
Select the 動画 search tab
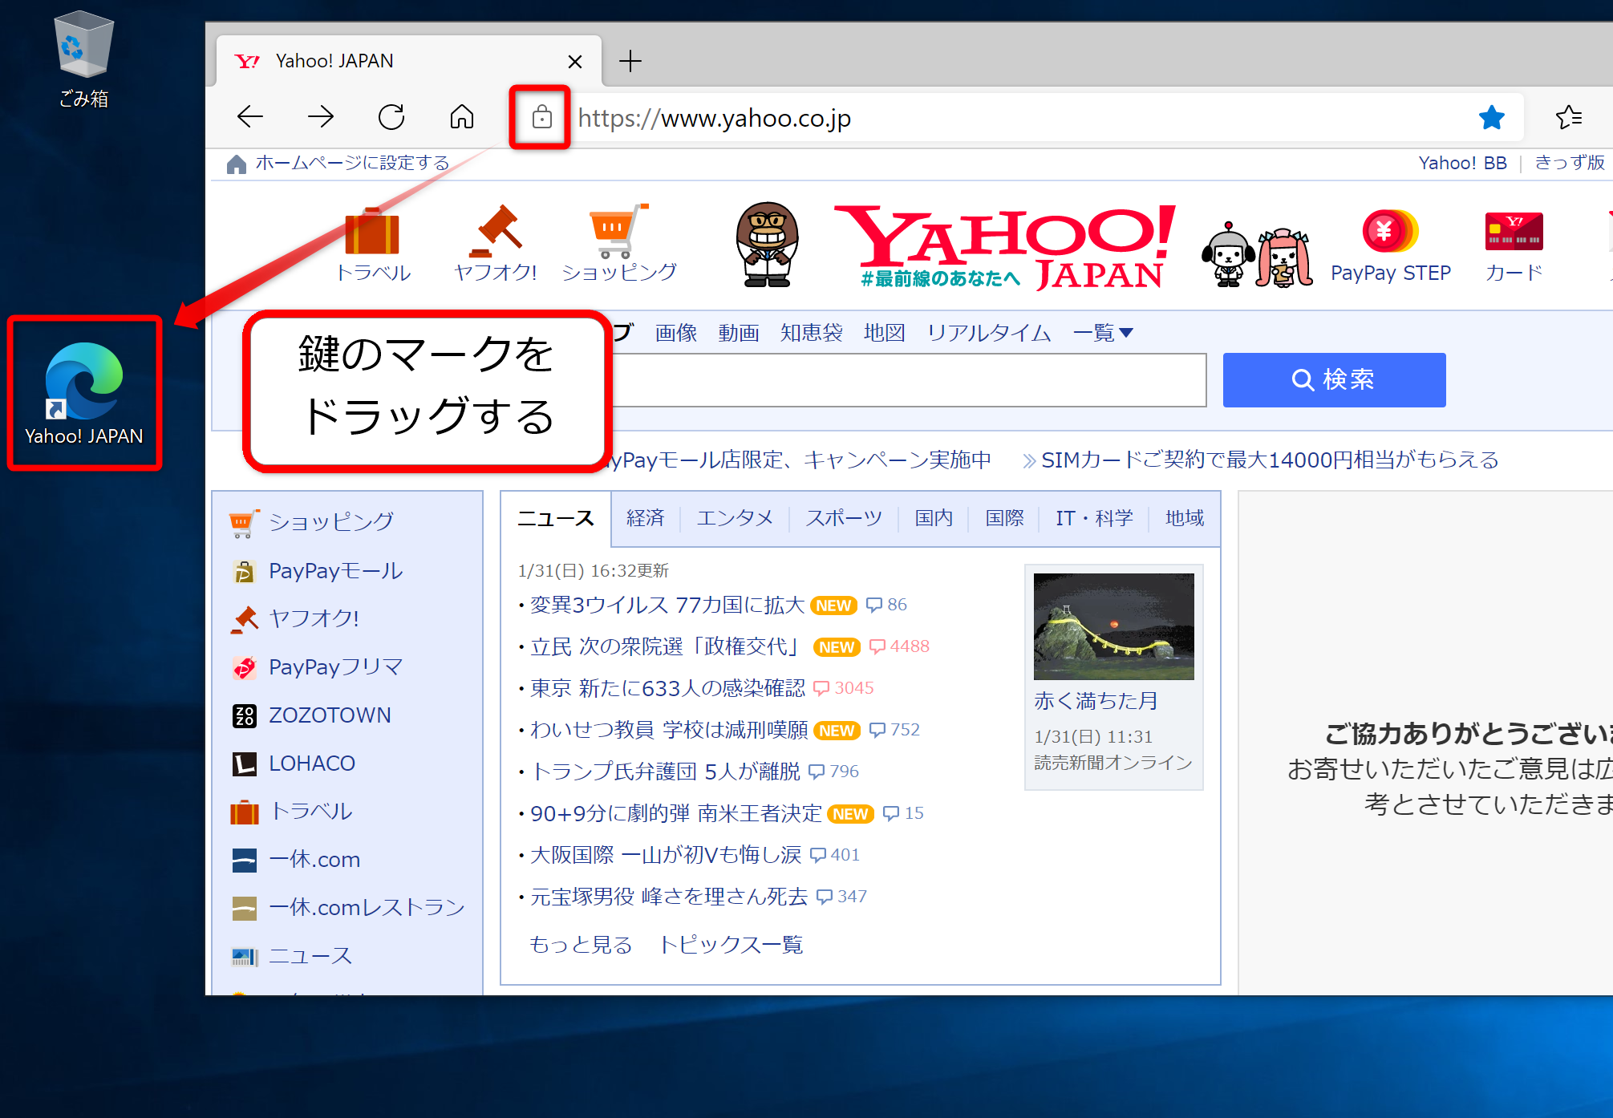click(739, 333)
